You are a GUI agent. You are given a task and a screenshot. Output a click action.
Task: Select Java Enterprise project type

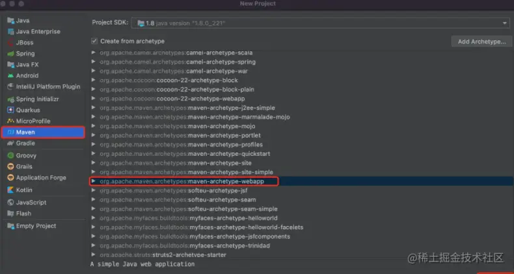[x=43, y=32]
